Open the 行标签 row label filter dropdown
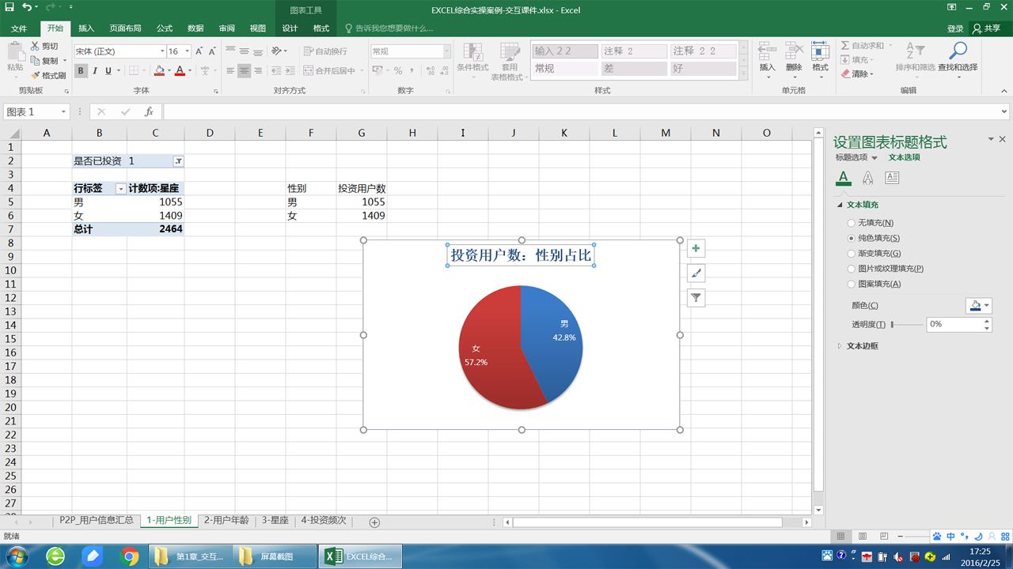The height and width of the screenshot is (569, 1013). [120, 189]
